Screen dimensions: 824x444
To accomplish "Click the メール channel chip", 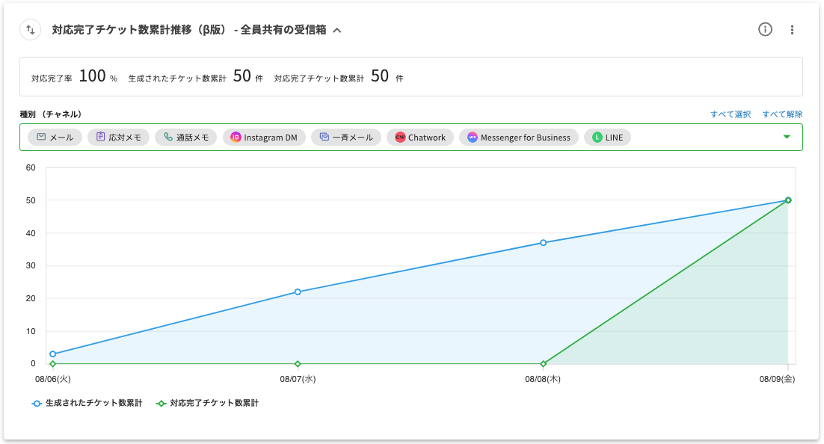I will click(55, 138).
